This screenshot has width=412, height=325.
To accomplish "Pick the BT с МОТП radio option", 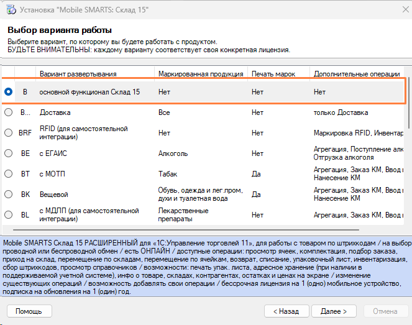I will coord(9,174).
